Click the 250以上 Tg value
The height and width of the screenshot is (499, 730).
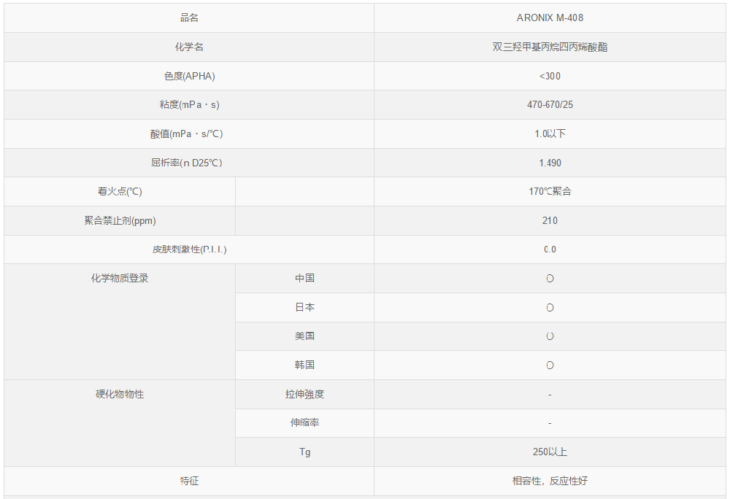pyautogui.click(x=550, y=452)
